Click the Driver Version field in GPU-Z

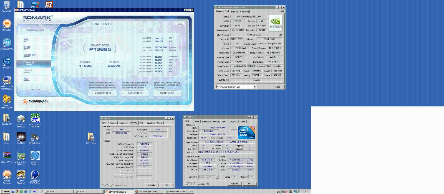(x=257, y=66)
